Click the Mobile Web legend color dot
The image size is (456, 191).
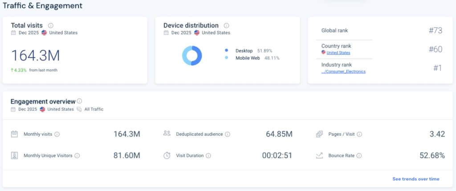(227, 58)
